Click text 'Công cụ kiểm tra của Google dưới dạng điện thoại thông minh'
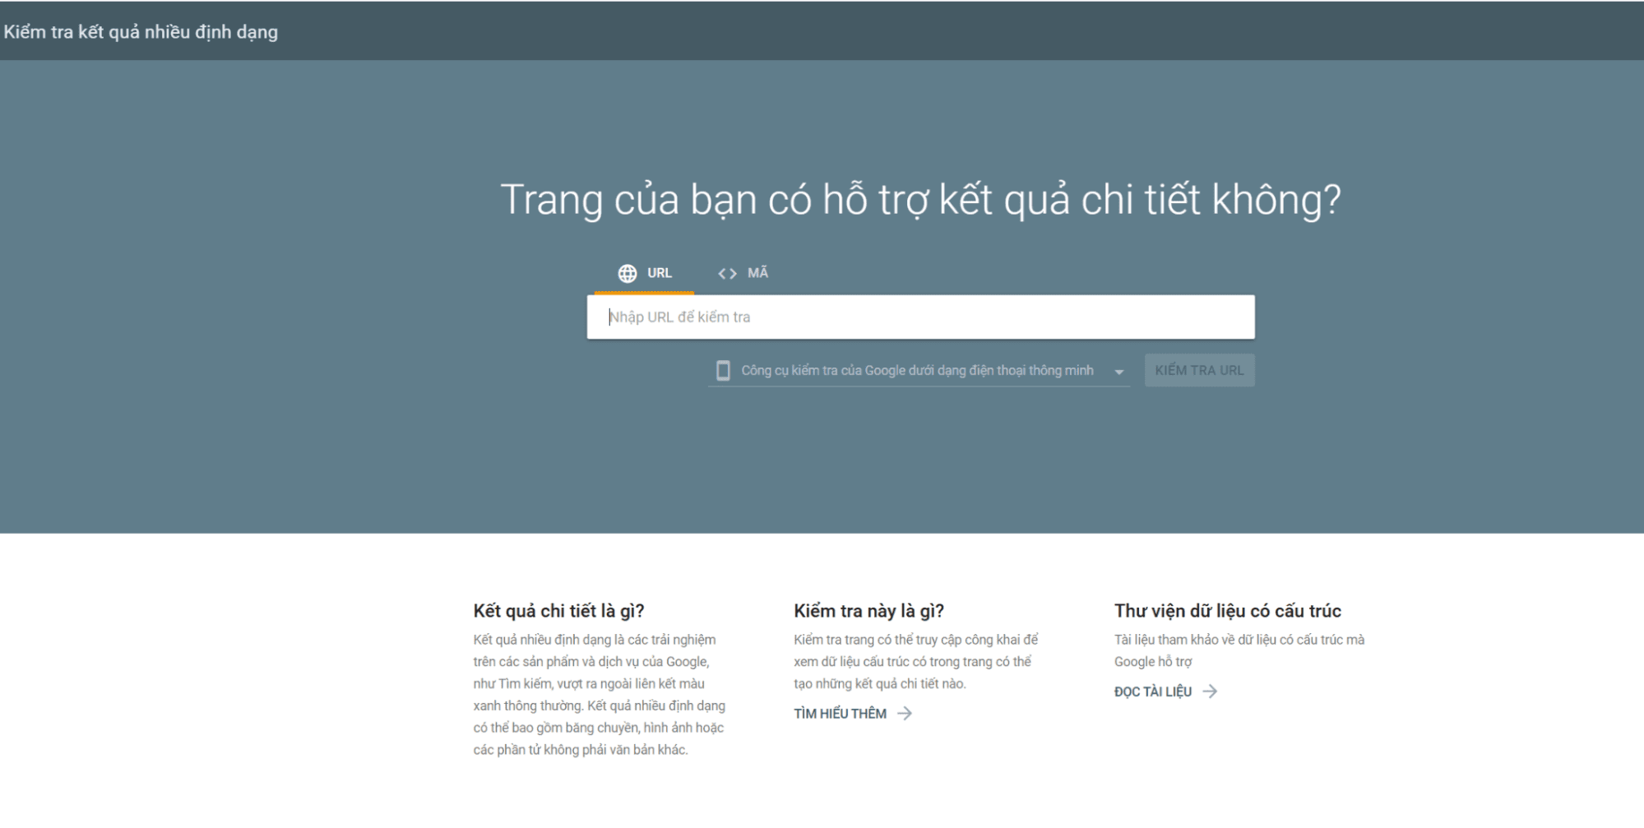The width and height of the screenshot is (1644, 828). [917, 371]
